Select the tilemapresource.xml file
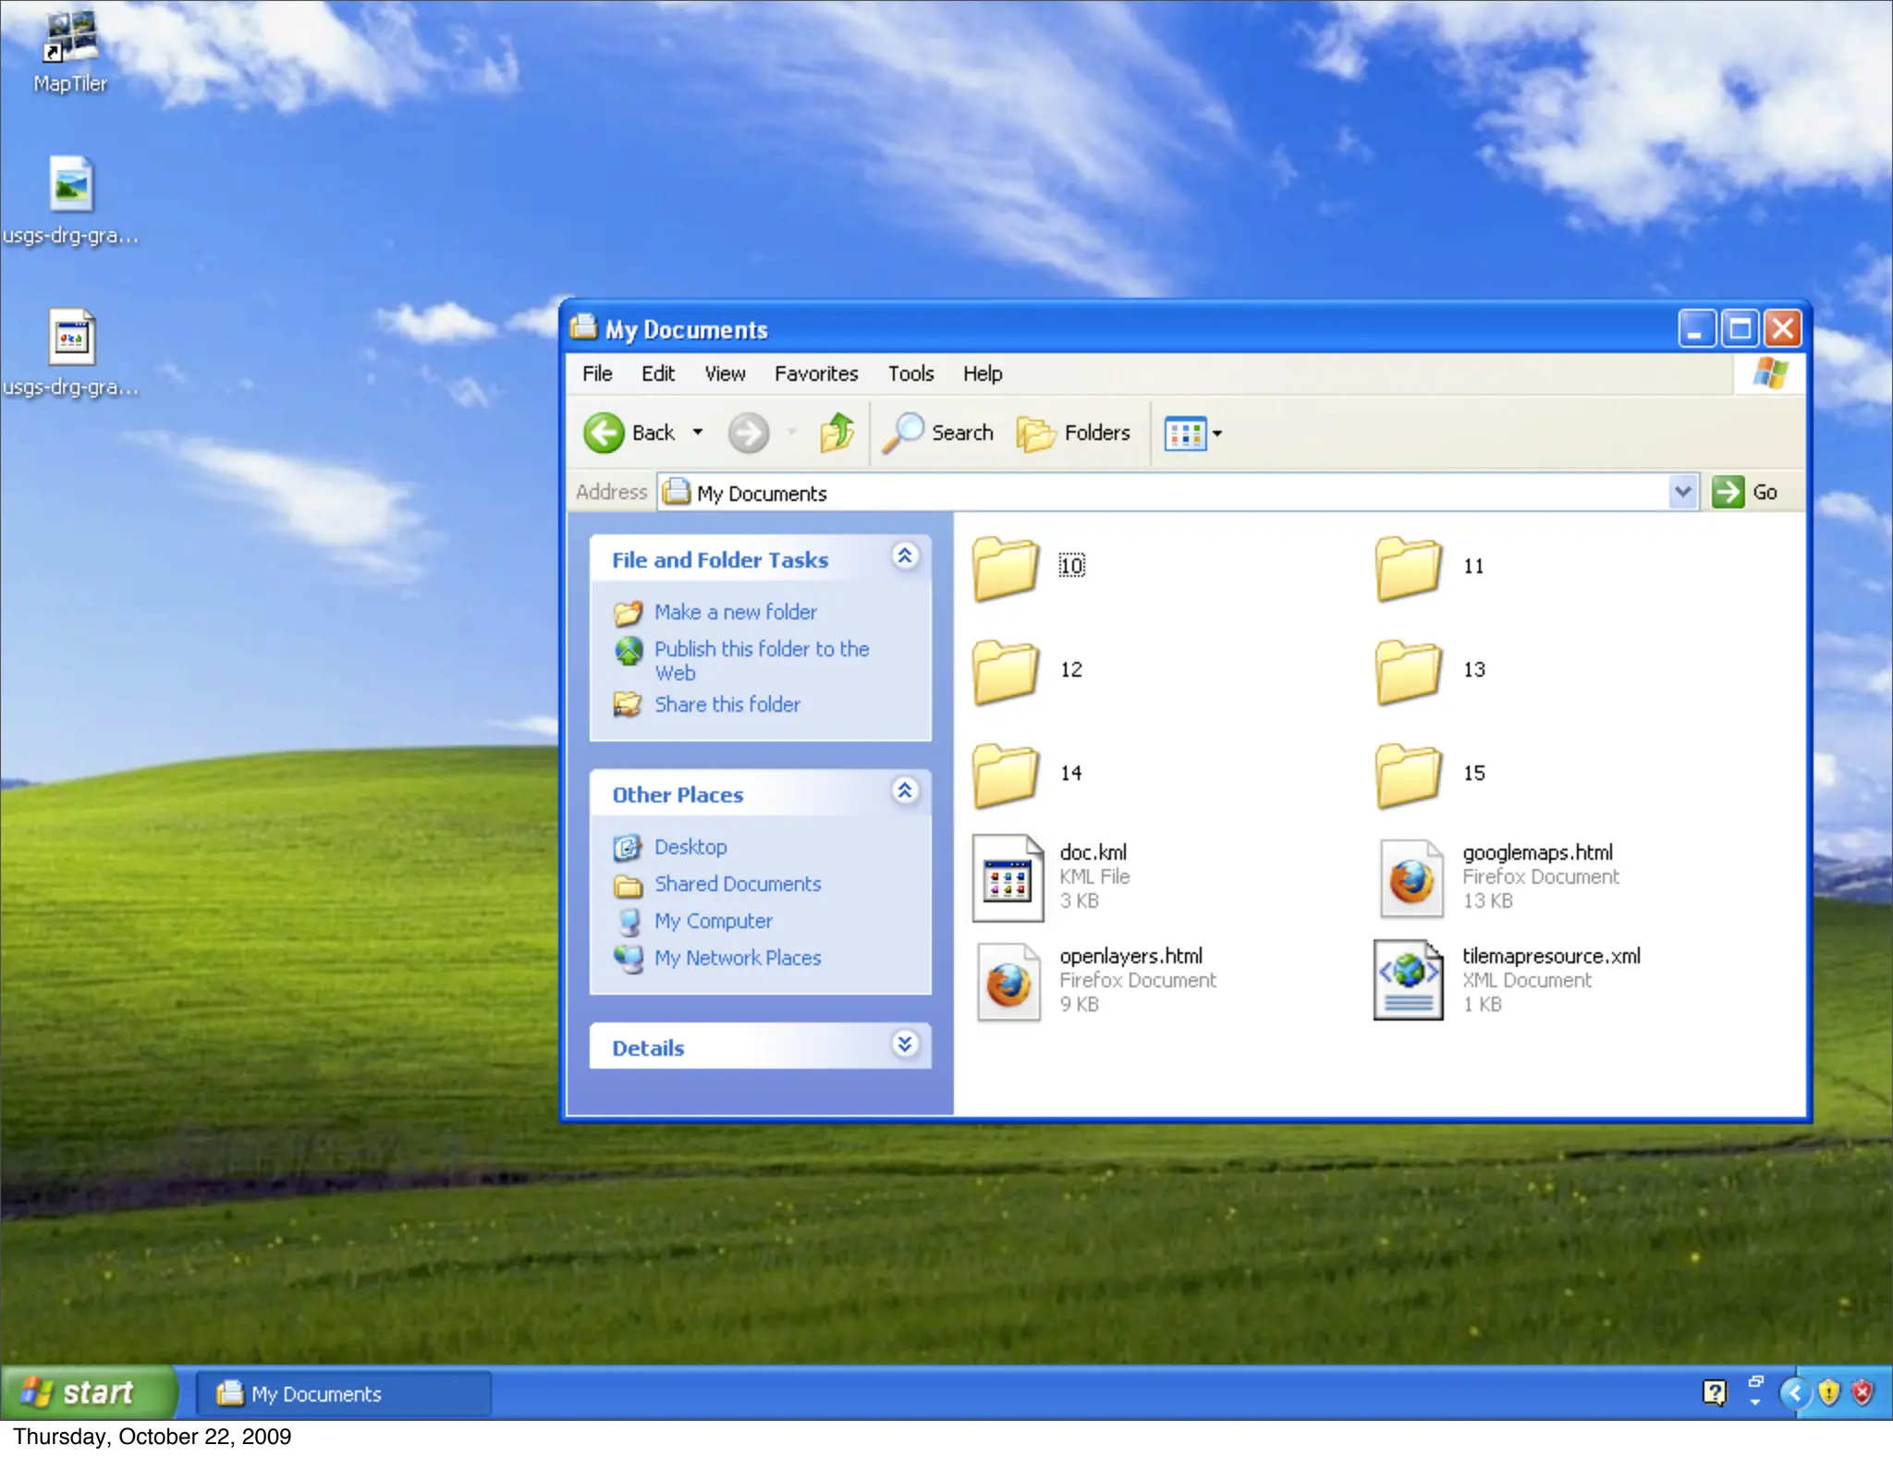The height and width of the screenshot is (1457, 1893). pyautogui.click(x=1408, y=980)
